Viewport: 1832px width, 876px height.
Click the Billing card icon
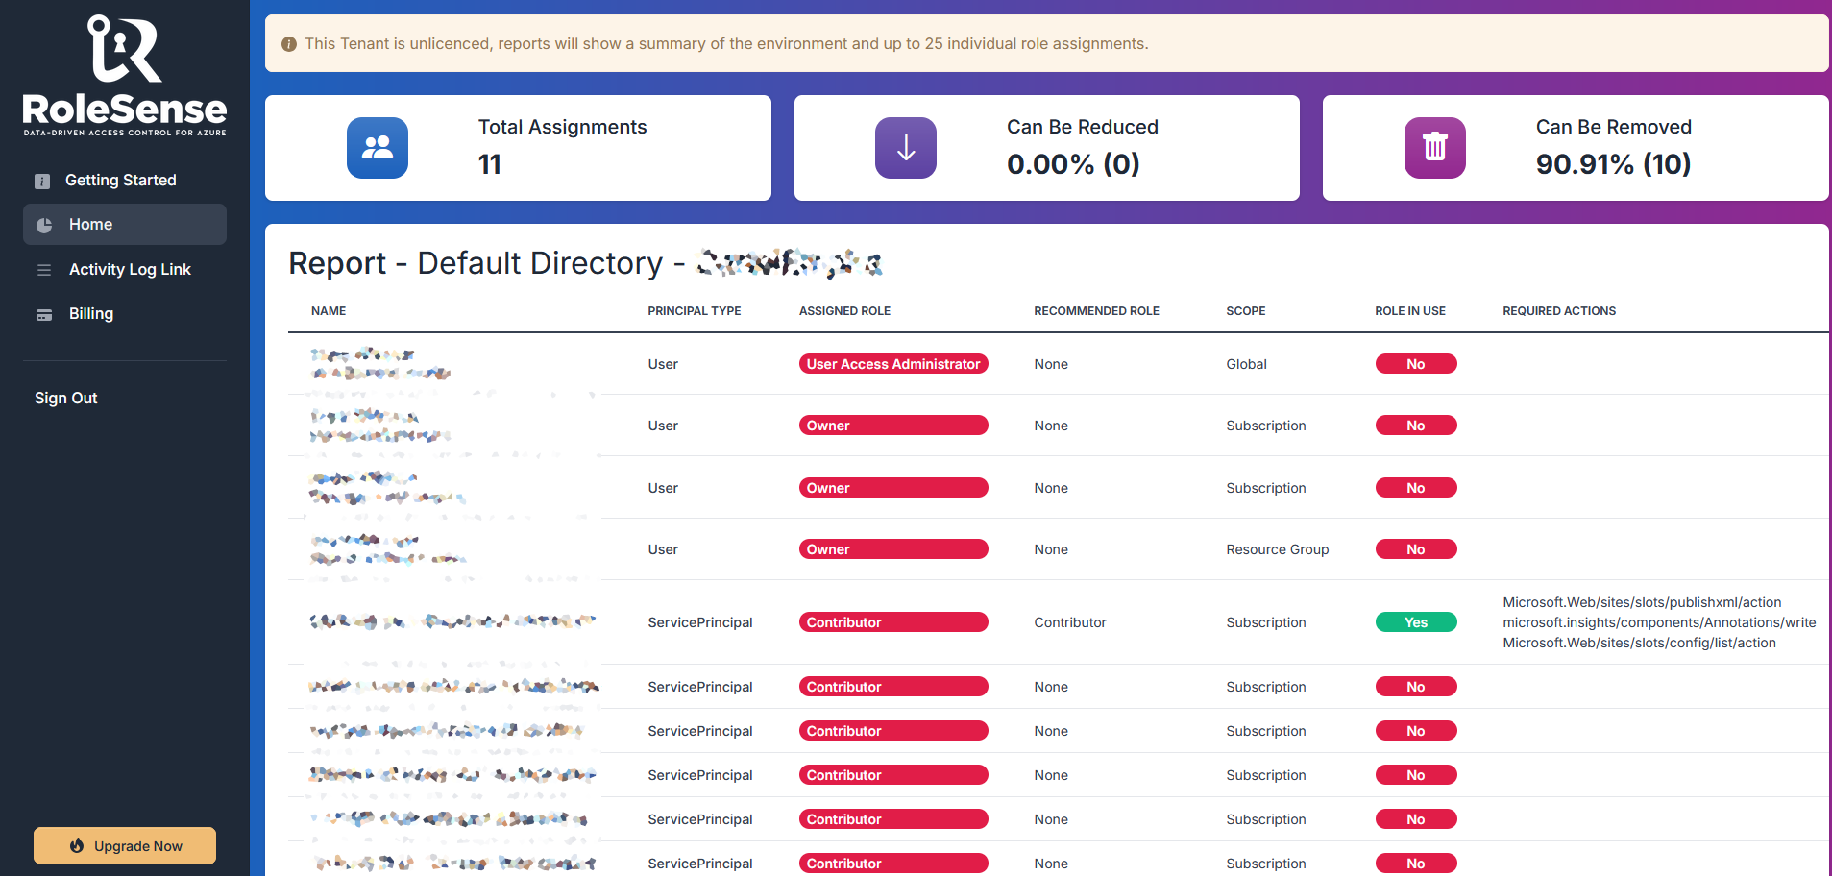click(x=44, y=314)
